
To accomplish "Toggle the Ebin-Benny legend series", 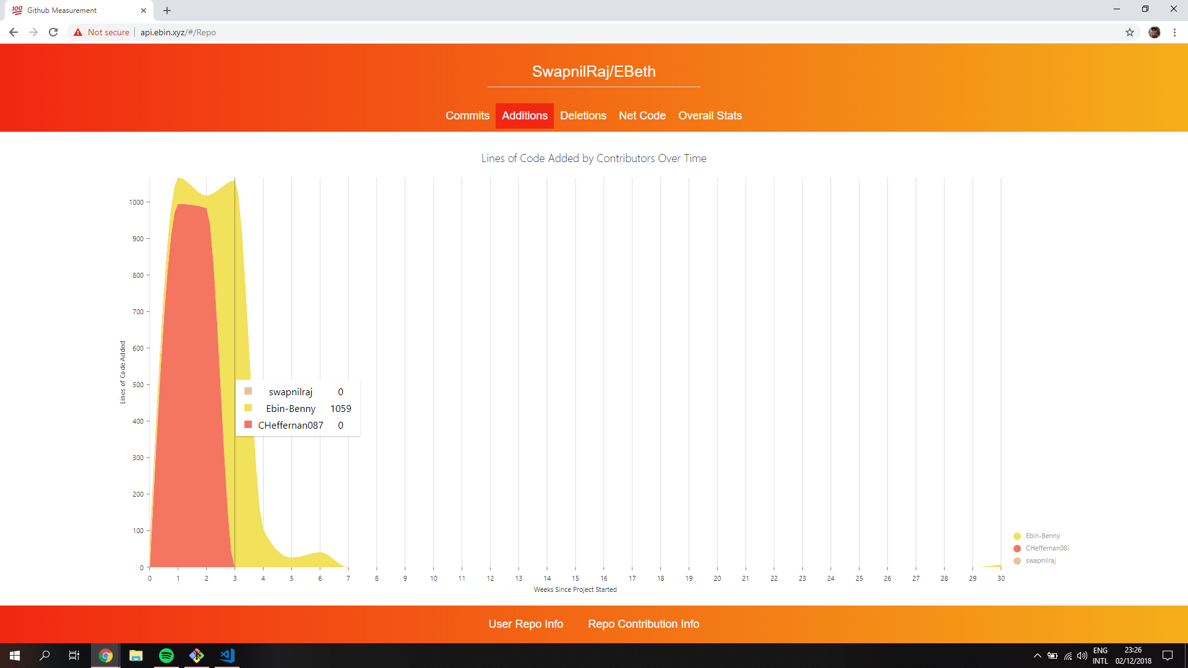I will pos(1042,536).
